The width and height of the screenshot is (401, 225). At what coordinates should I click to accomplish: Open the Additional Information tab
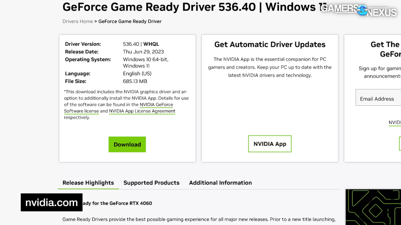(220, 183)
